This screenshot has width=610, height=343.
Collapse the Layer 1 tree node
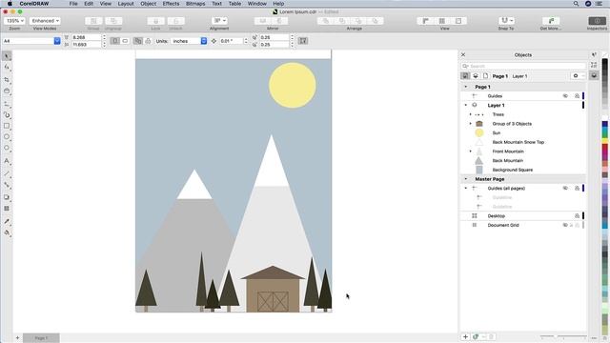click(466, 106)
